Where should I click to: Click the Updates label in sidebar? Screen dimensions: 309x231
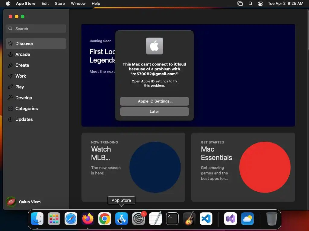(24, 119)
